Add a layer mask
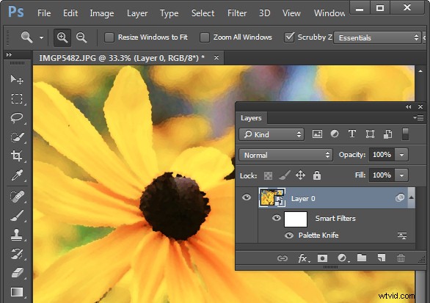 [323, 258]
